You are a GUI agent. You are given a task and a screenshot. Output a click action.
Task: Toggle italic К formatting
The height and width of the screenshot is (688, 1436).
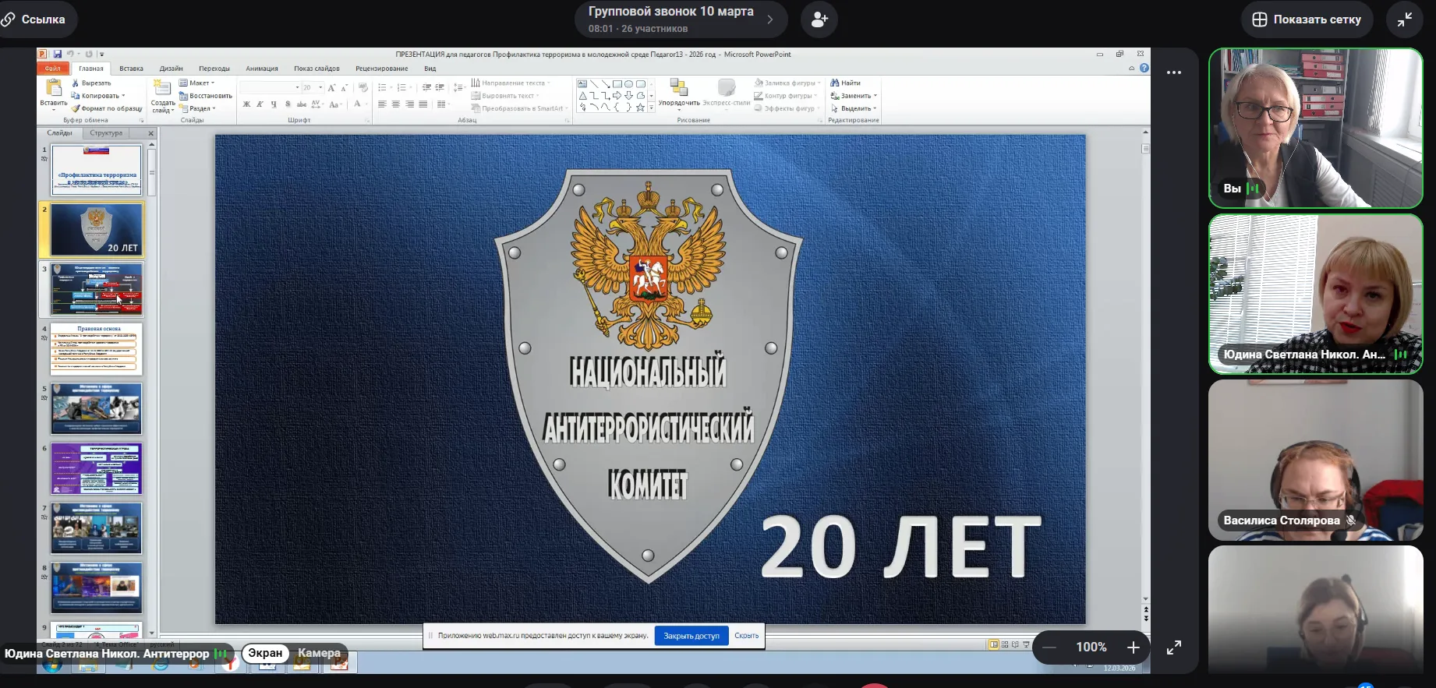[260, 104]
